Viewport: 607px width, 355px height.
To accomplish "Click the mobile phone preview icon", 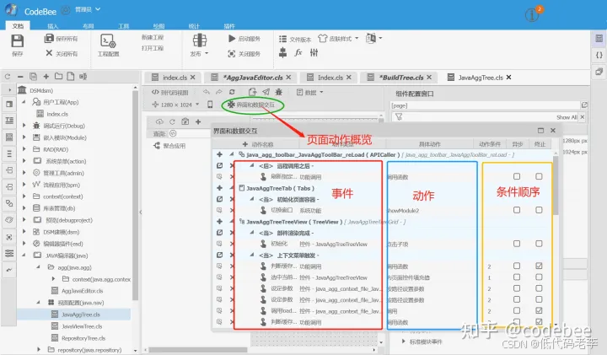I will point(210,105).
